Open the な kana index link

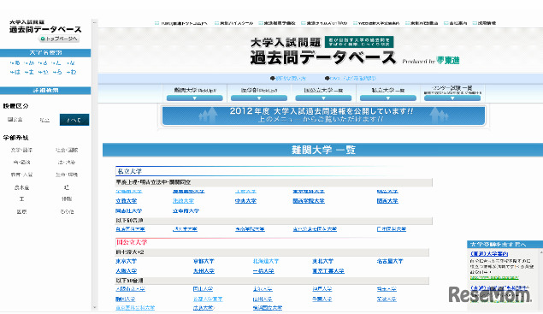tap(70, 63)
